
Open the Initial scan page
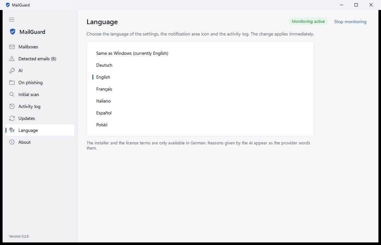pyautogui.click(x=40, y=94)
